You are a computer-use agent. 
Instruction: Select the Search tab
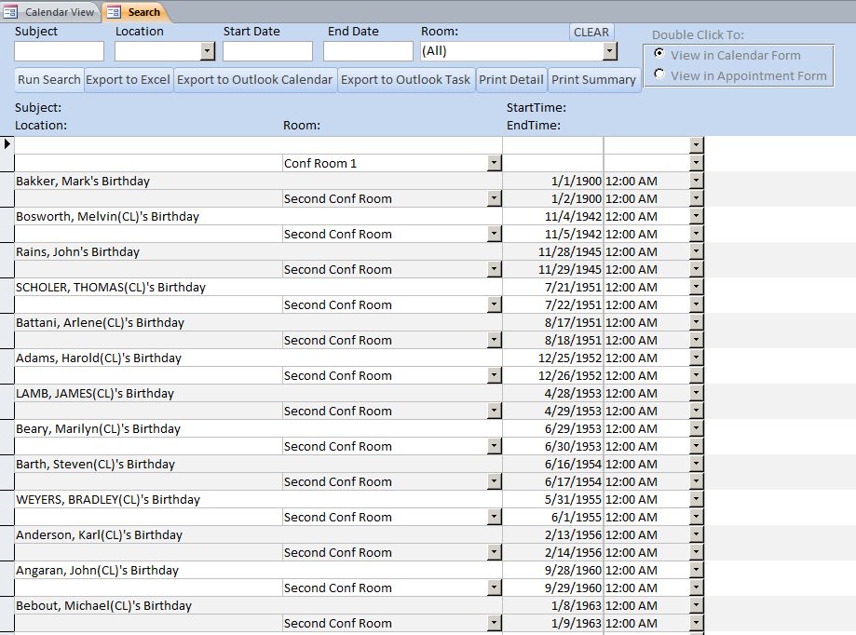pos(137,12)
